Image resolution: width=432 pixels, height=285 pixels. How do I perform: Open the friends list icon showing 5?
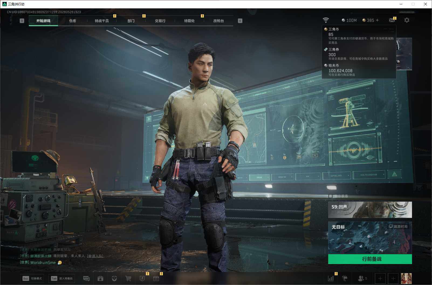click(362, 279)
